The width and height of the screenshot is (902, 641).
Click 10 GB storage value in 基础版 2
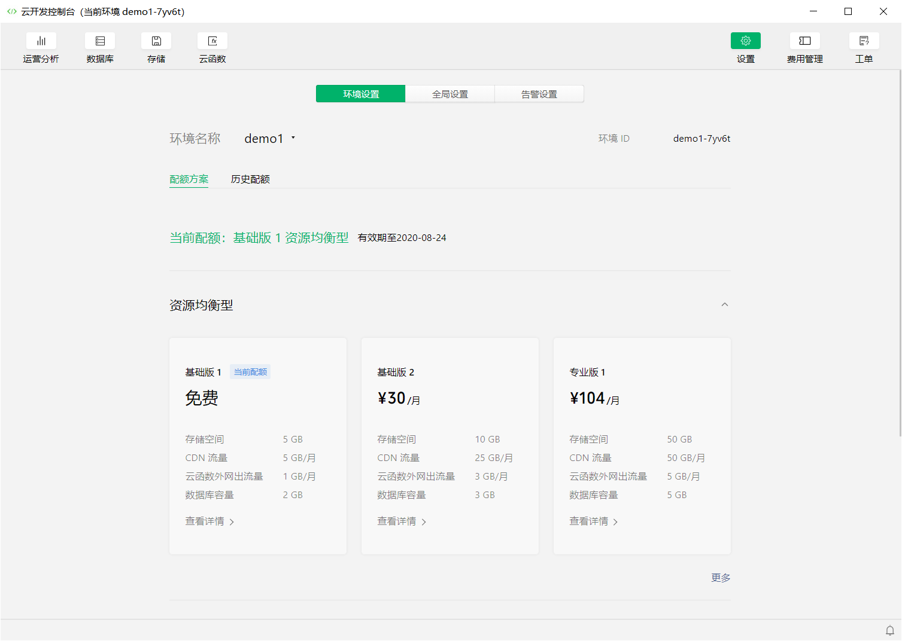pos(487,439)
